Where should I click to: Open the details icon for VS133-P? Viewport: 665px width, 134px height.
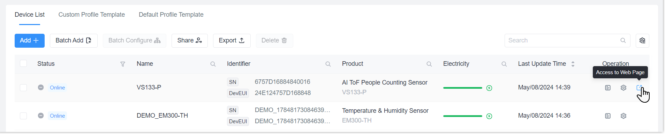(x=608, y=88)
